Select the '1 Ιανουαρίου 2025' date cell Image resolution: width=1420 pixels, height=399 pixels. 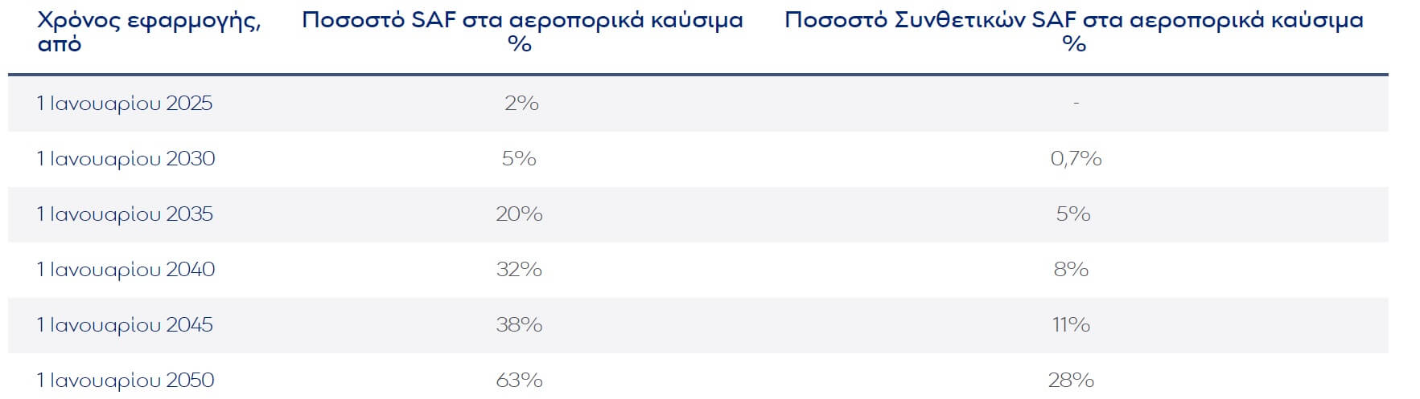click(125, 104)
